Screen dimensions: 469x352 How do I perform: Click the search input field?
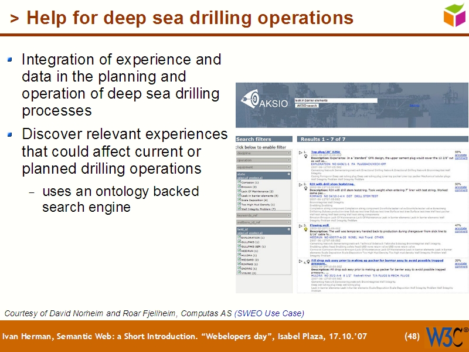tap(336, 100)
